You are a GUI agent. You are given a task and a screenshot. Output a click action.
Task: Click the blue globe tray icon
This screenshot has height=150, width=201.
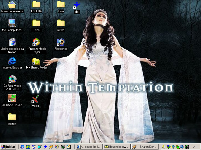tap(182, 147)
